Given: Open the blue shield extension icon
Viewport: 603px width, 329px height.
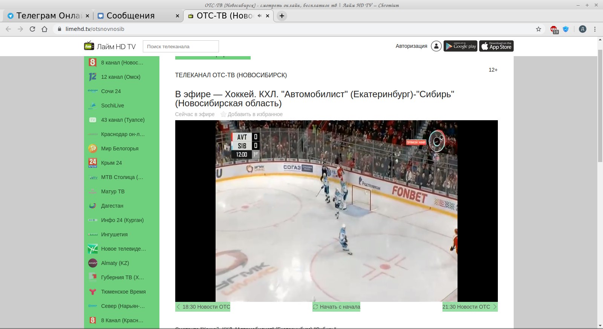Looking at the screenshot, I should [566, 29].
